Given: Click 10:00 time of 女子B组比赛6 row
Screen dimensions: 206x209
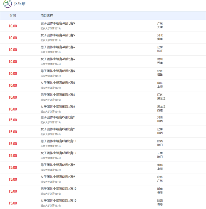Looking at the screenshot, I should (x=13, y=109).
